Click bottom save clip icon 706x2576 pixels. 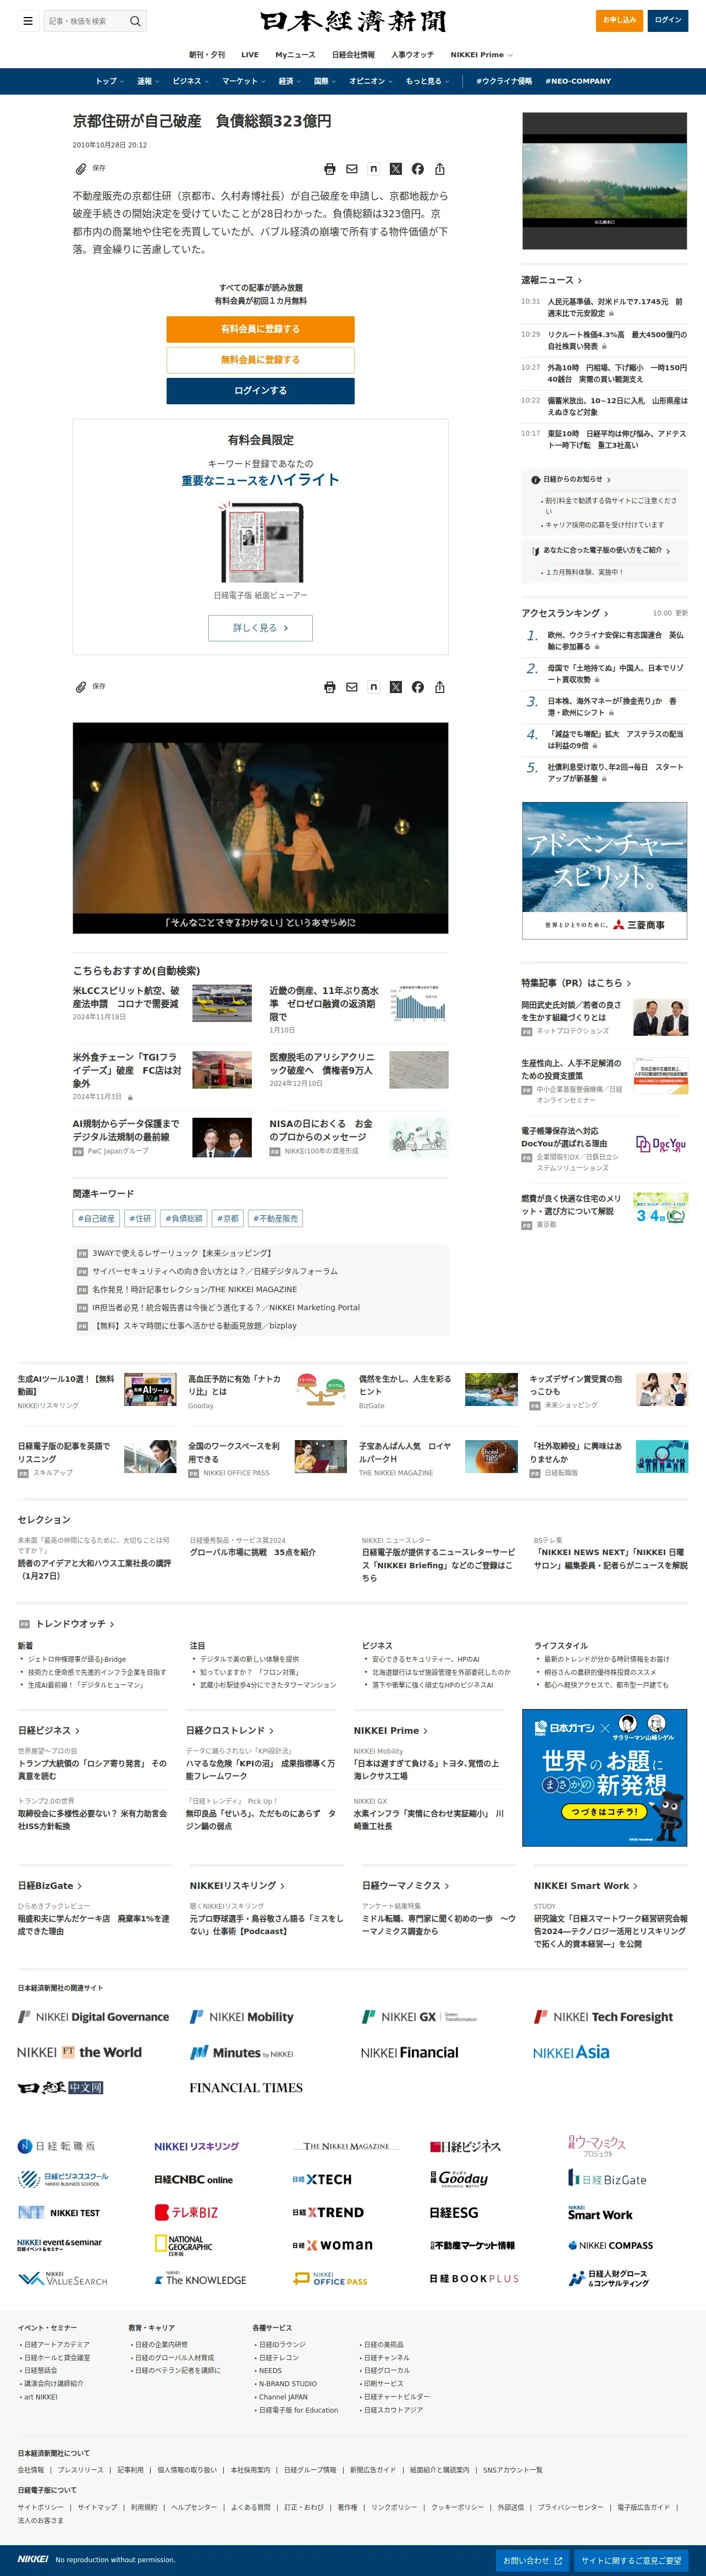(81, 687)
